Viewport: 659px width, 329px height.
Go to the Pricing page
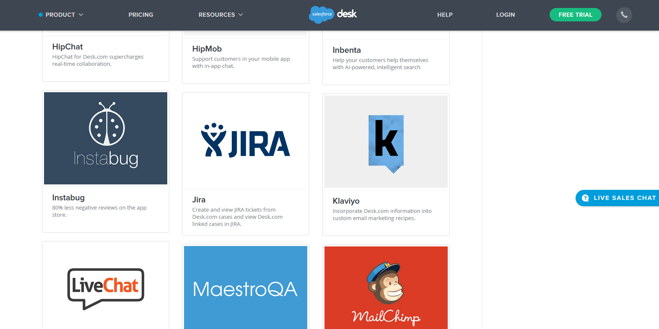[x=141, y=15]
